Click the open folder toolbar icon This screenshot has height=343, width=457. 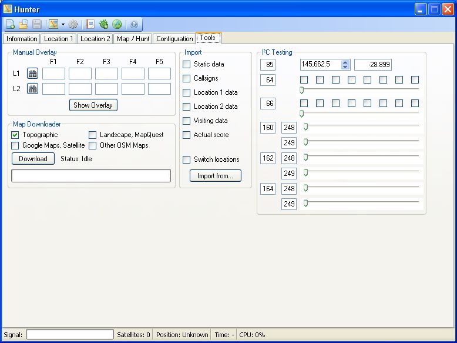23,25
